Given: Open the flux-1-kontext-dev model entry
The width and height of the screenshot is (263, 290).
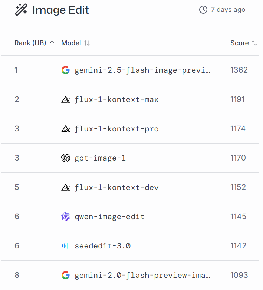Looking at the screenshot, I should coord(116,187).
